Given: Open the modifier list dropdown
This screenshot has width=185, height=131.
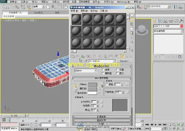Looking at the screenshot, I should (182, 31).
